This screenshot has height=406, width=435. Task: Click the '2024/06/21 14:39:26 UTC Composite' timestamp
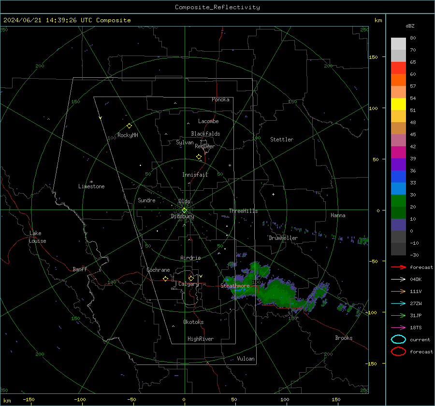pyautogui.click(x=67, y=20)
